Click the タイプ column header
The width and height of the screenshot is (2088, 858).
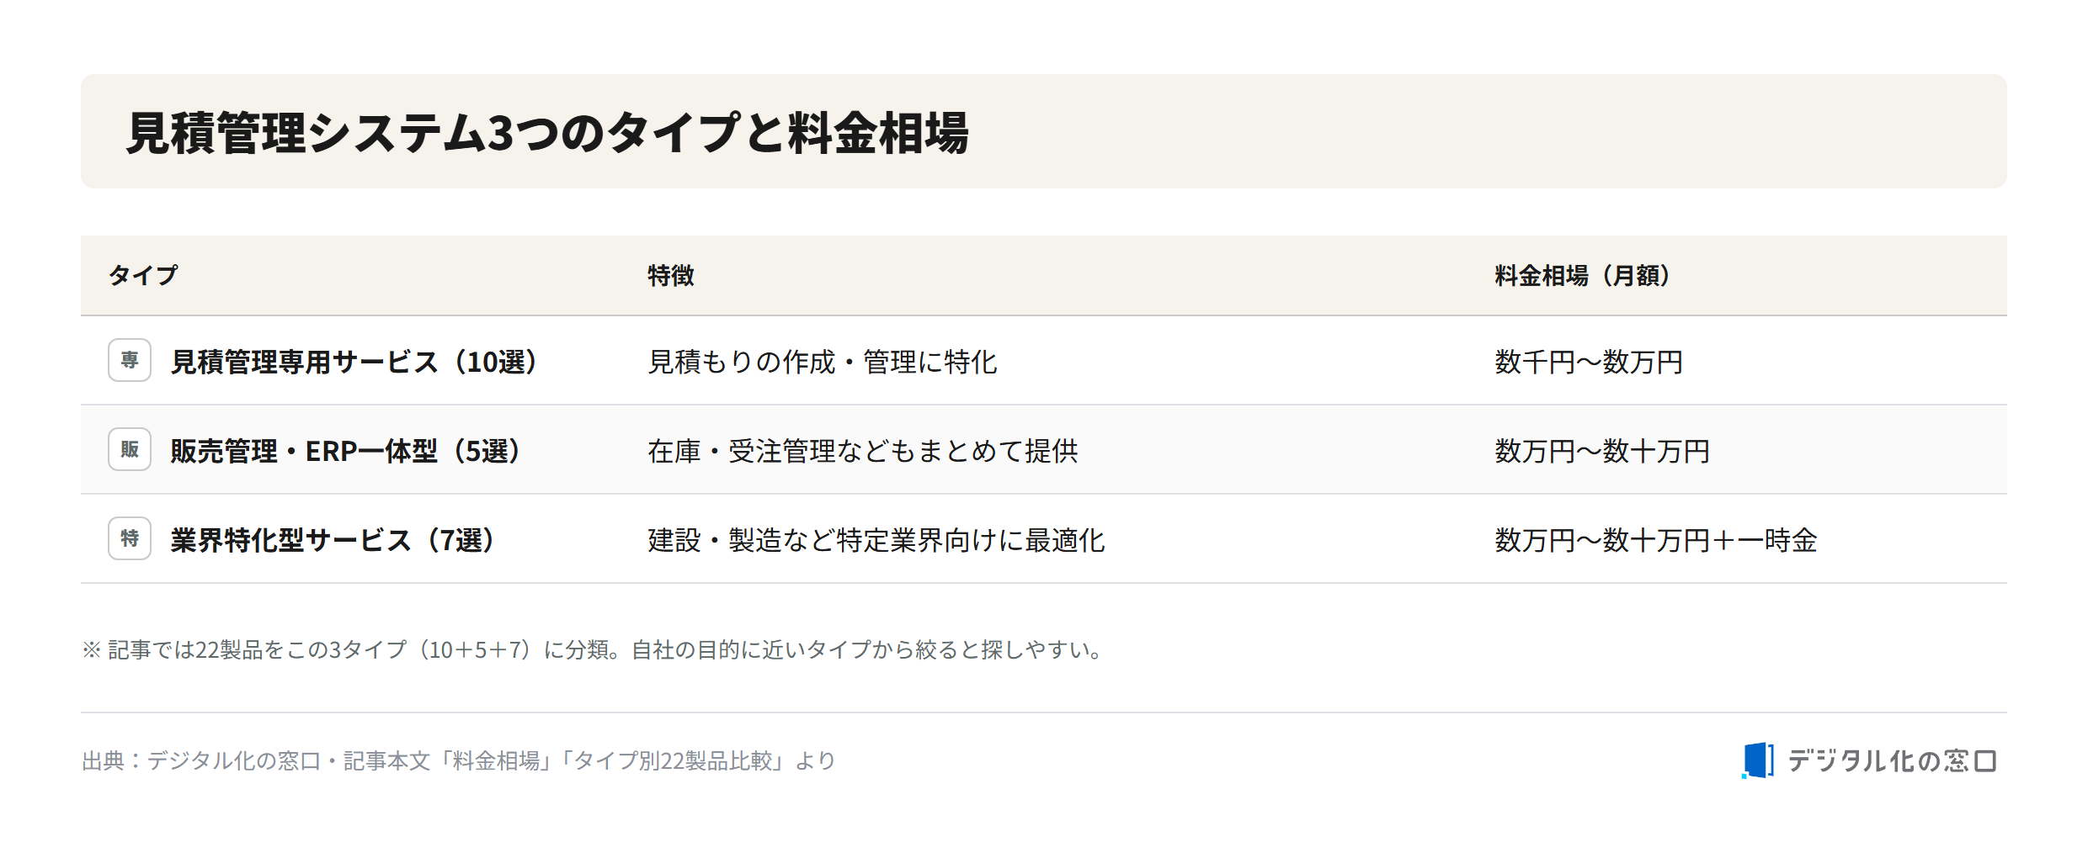coord(143,275)
